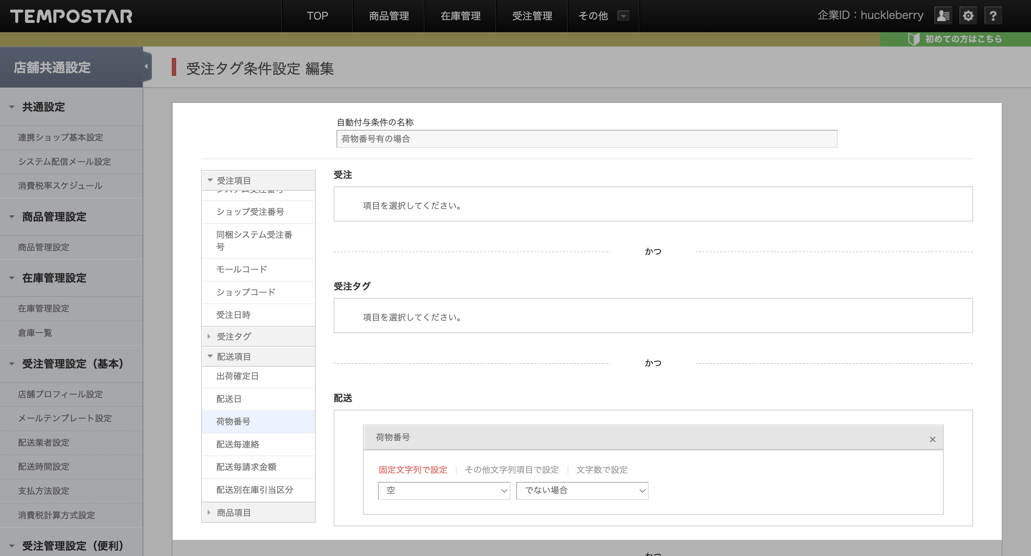This screenshot has width=1031, height=556.
Task: Expand the 受注タグ tree section
Action: point(233,336)
